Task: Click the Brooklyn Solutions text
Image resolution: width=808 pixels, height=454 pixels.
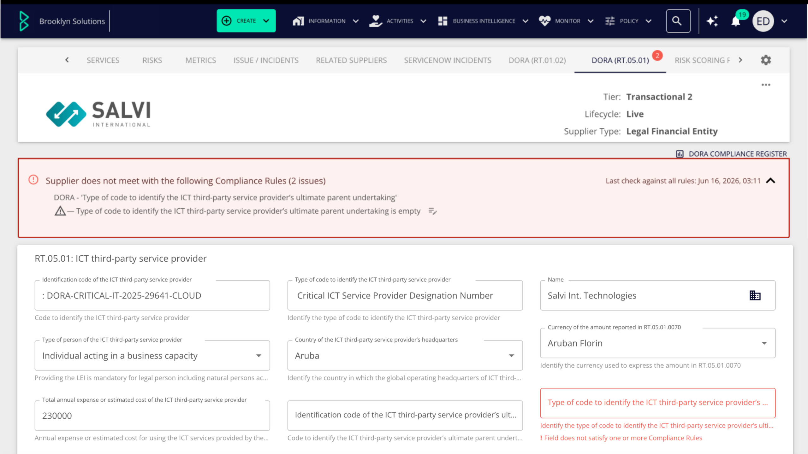Action: [72, 21]
